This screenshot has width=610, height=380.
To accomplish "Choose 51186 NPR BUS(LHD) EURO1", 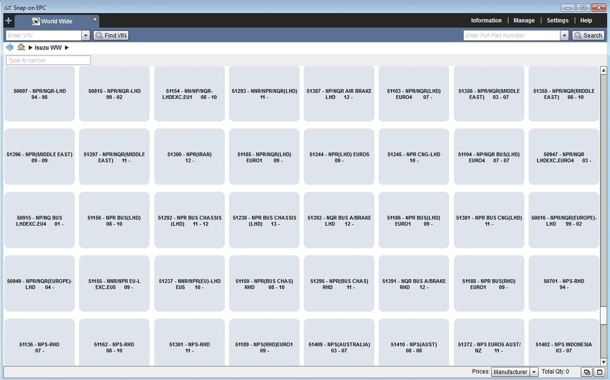I will 414,220.
